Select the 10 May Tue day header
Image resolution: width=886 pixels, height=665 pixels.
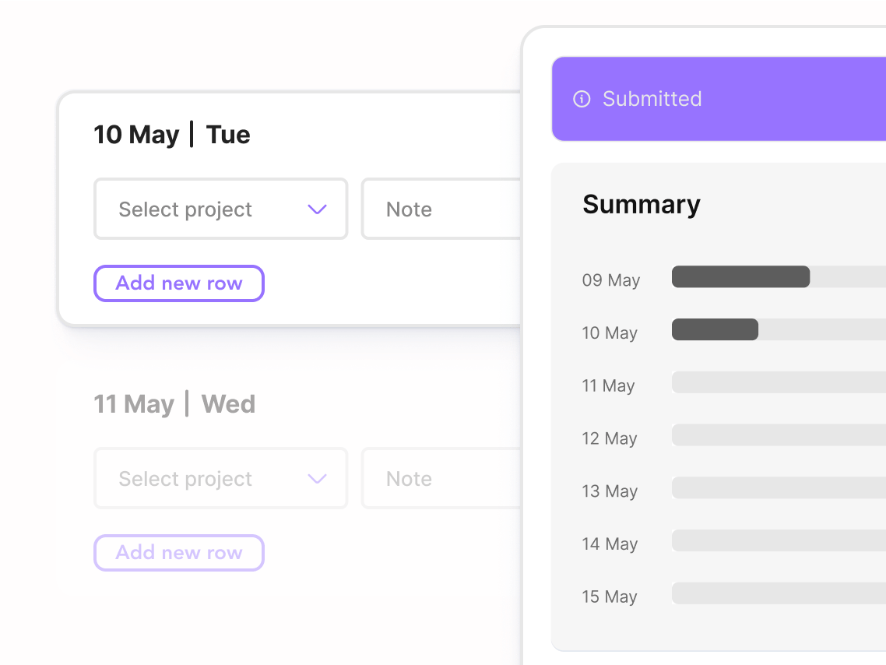click(171, 134)
